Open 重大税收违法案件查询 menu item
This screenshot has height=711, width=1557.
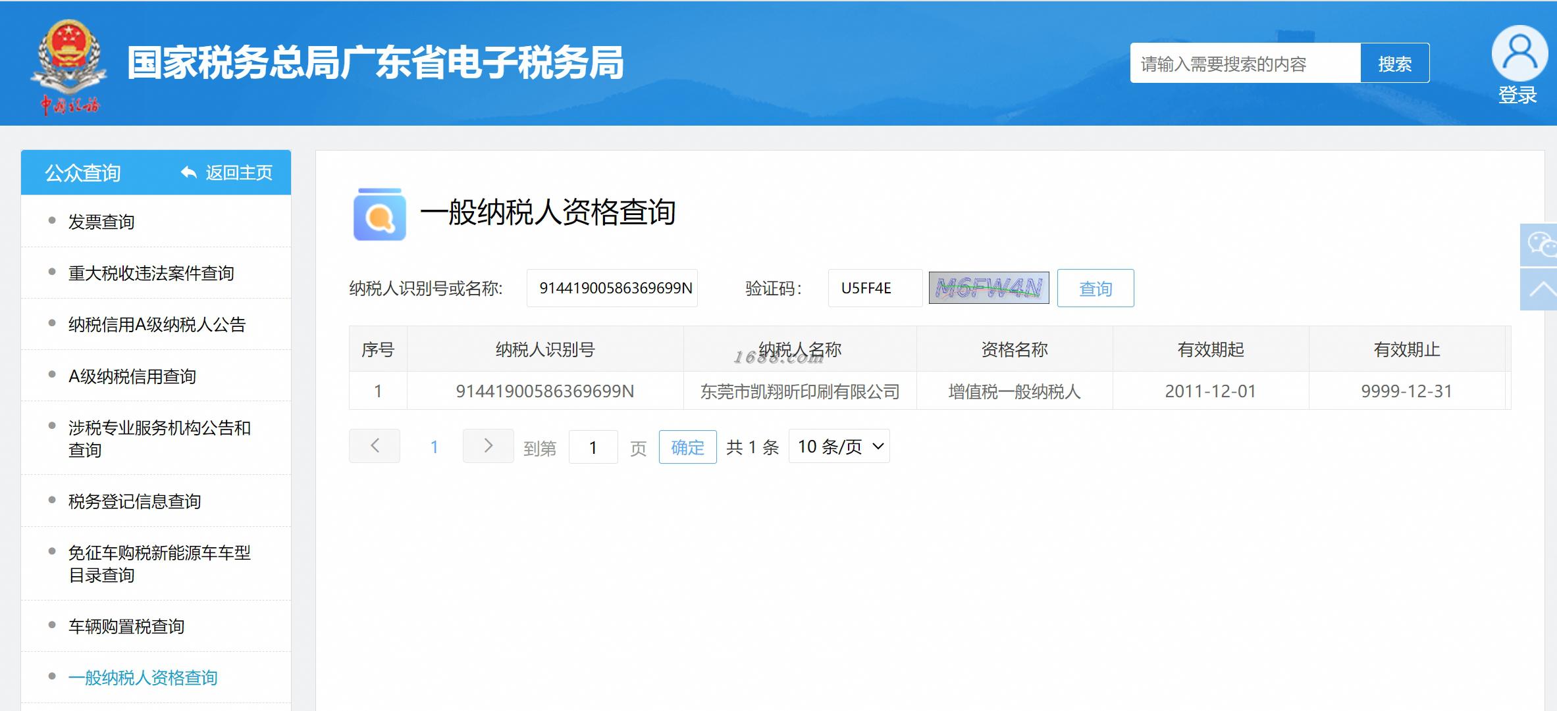(151, 273)
